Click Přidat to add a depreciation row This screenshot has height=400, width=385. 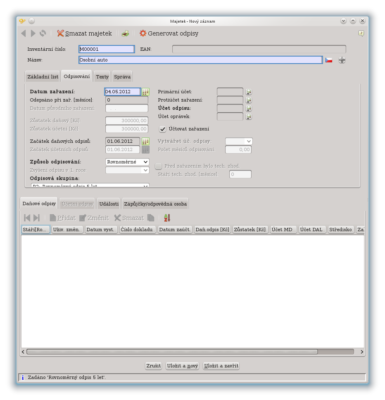click(63, 218)
